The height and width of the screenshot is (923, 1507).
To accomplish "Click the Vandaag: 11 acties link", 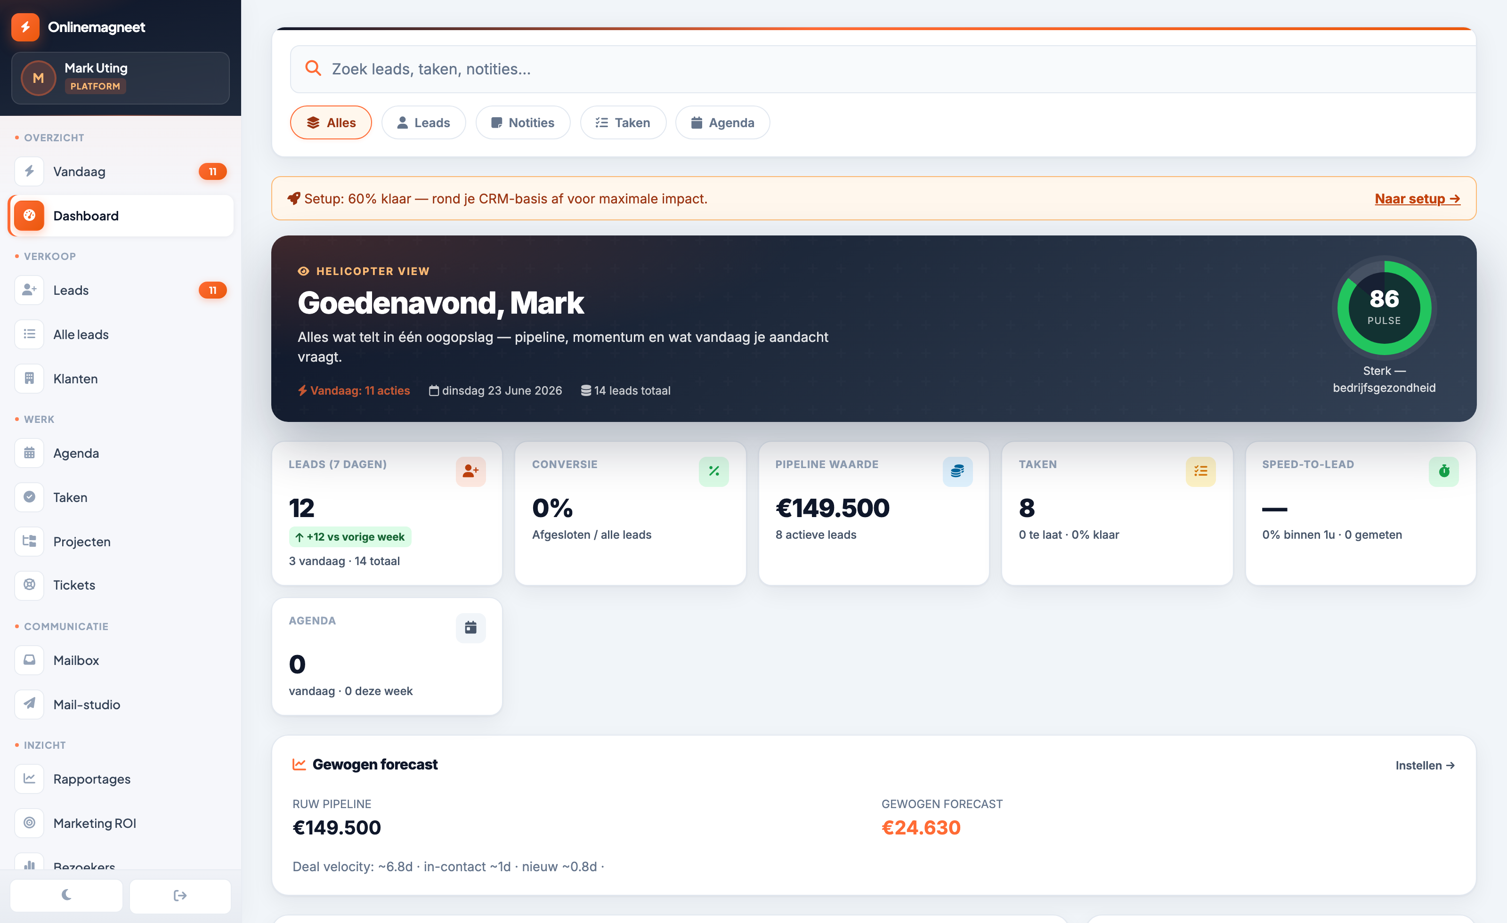I will pyautogui.click(x=354, y=390).
